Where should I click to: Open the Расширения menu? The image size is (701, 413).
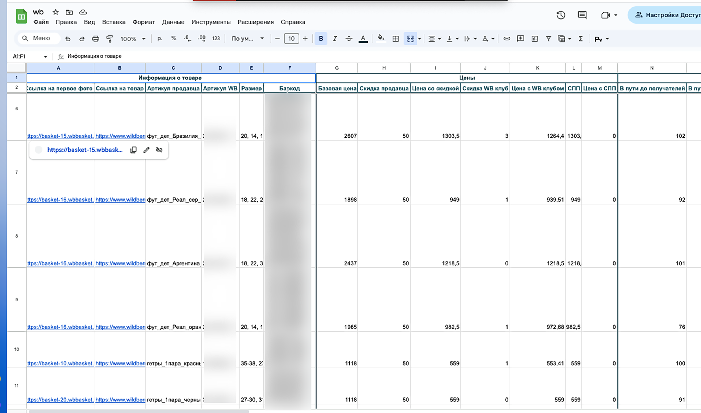256,22
